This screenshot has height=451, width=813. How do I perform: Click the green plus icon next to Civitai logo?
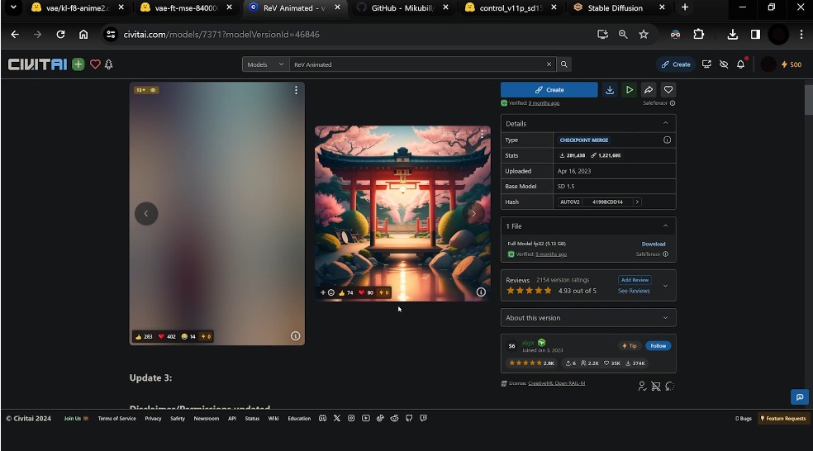(x=78, y=64)
